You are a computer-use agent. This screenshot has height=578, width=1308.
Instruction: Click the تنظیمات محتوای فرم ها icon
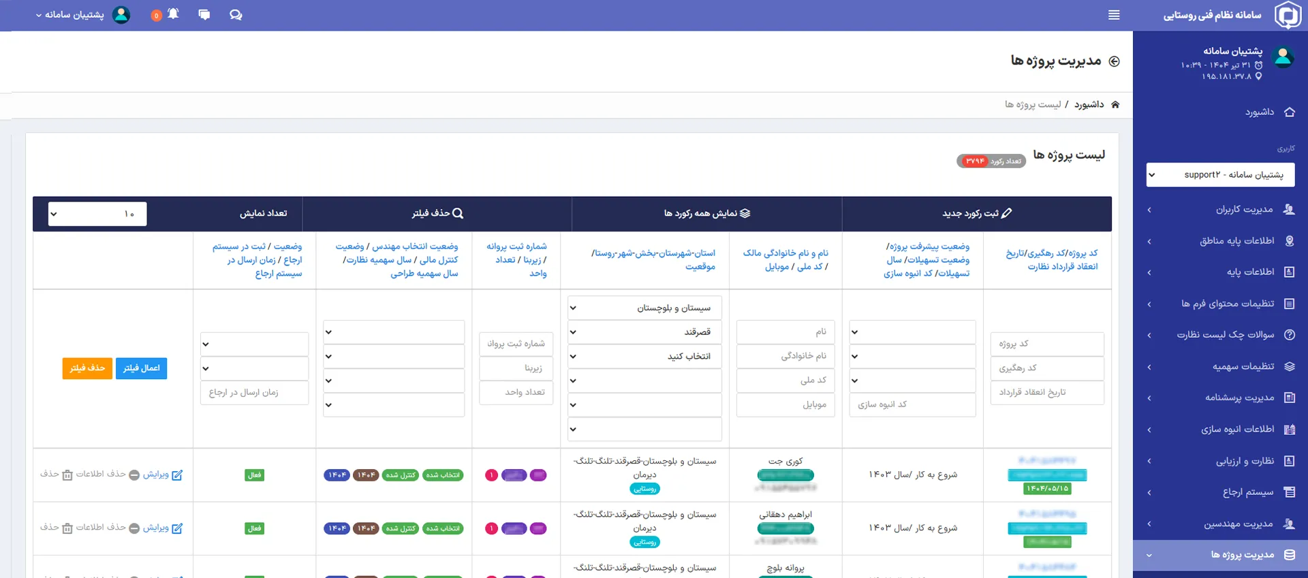point(1290,304)
